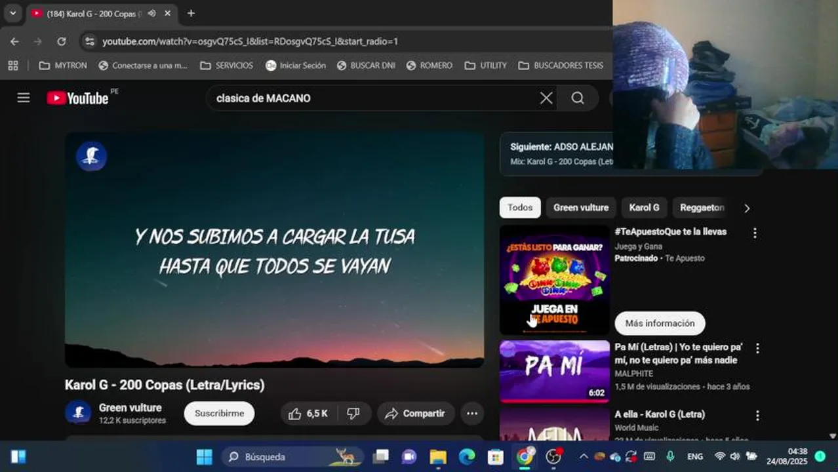The image size is (838, 472).
Task: Open the Wi-Fi network tray icon
Action: click(x=719, y=456)
